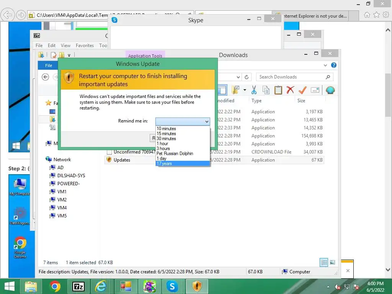Switch to large icons view in status bar
This screenshot has height=294, width=392.
pyautogui.click(x=332, y=262)
